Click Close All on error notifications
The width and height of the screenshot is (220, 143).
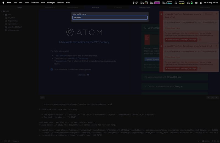pos(208,14)
